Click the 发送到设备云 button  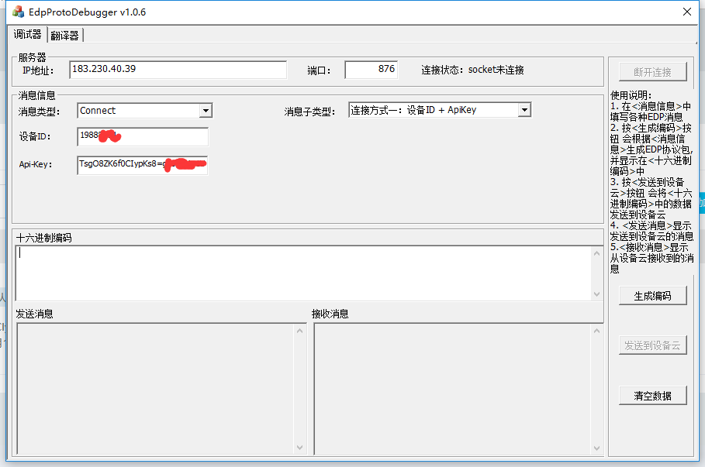[653, 346]
